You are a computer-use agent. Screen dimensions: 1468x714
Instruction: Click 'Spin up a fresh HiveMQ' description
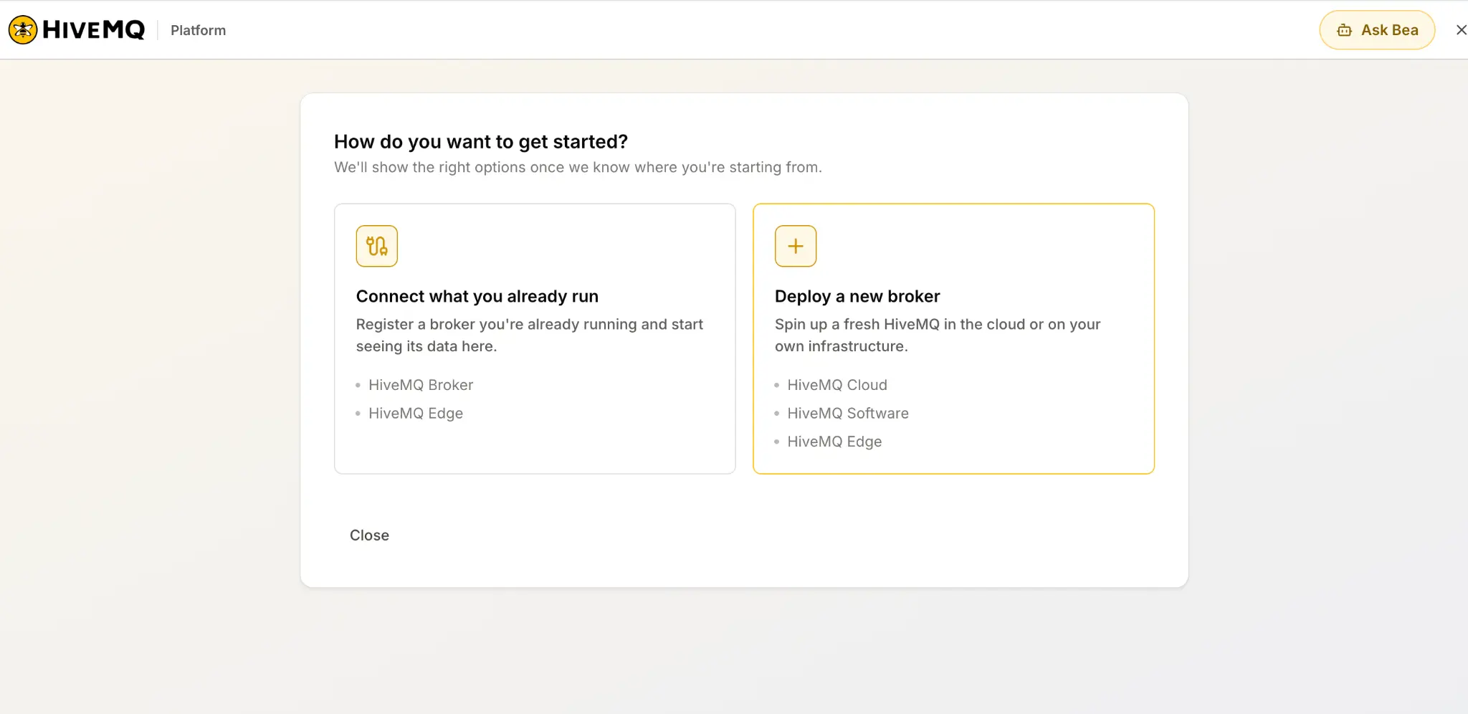pos(938,335)
